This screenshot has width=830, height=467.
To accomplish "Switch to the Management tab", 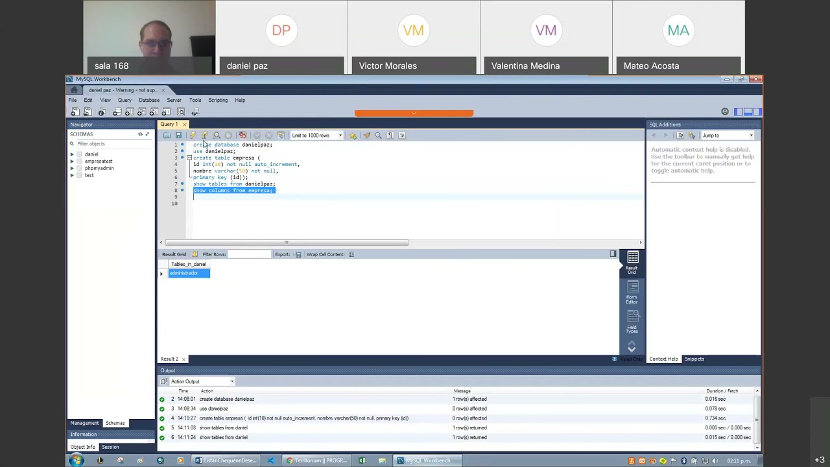I will tap(84, 423).
